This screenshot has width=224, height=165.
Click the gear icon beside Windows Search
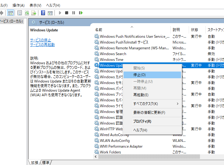(x=97, y=54)
